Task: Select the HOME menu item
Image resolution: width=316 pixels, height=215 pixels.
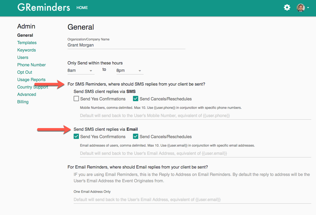Action: tap(82, 8)
